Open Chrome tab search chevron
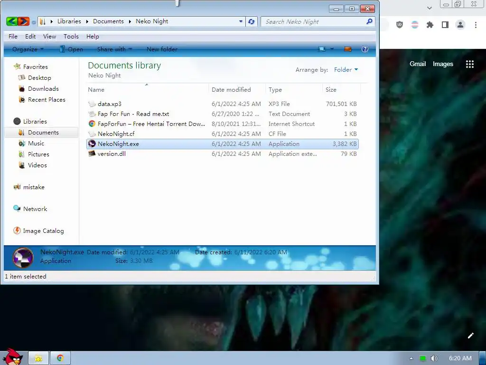This screenshot has width=486, height=365. pyautogui.click(x=429, y=8)
